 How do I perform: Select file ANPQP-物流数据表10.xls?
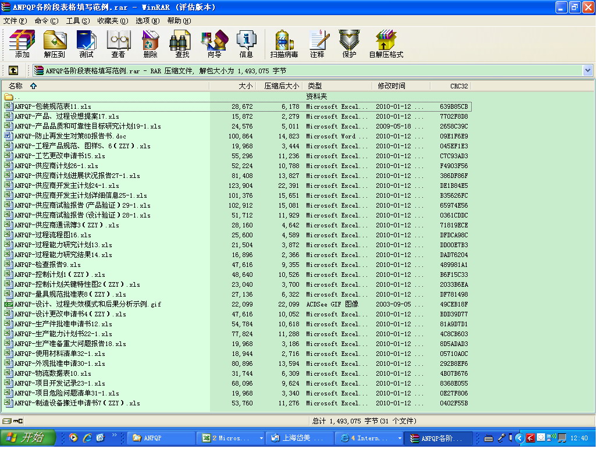[x=236, y=373]
